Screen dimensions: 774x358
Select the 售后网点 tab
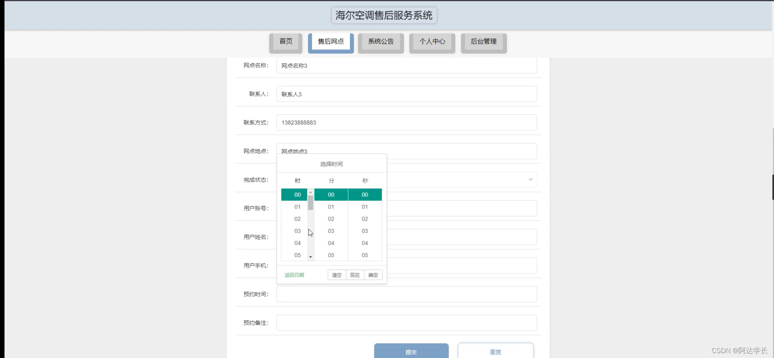click(331, 43)
